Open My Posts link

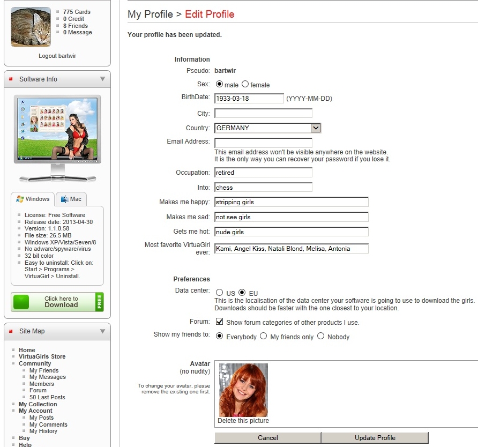point(41,418)
